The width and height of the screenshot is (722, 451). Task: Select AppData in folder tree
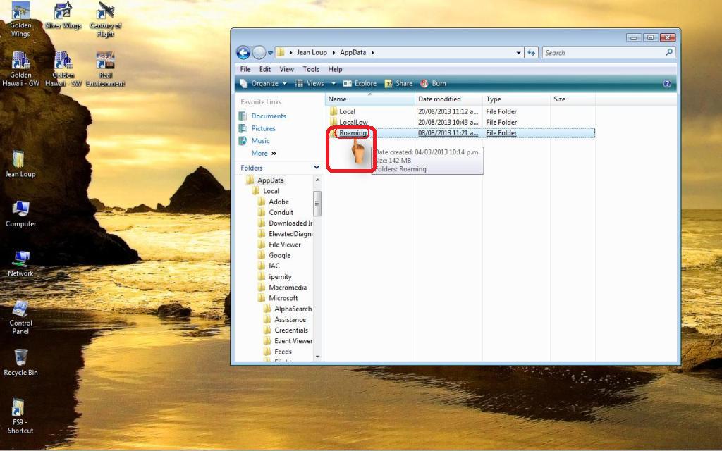coord(270,180)
